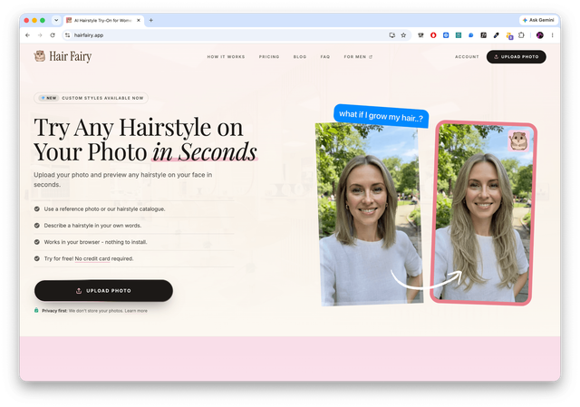Open the pen/eyedropper extension icon
580x407 pixels.
coord(496,35)
